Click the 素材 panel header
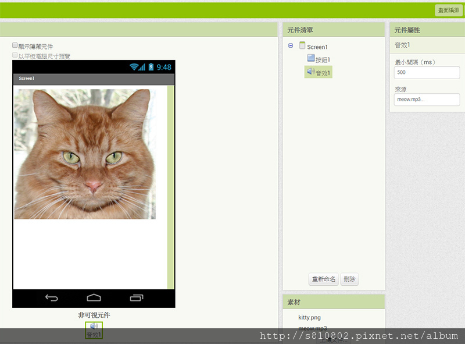Image resolution: width=465 pixels, height=344 pixels. tap(334, 302)
